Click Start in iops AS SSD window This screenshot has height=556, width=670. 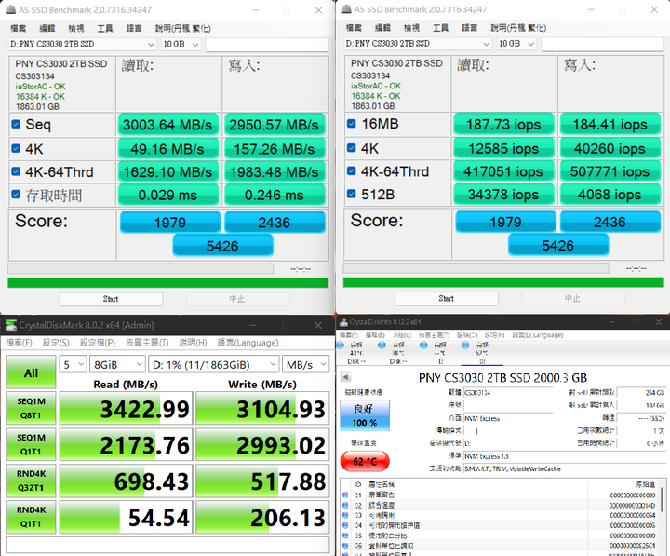coord(447,299)
